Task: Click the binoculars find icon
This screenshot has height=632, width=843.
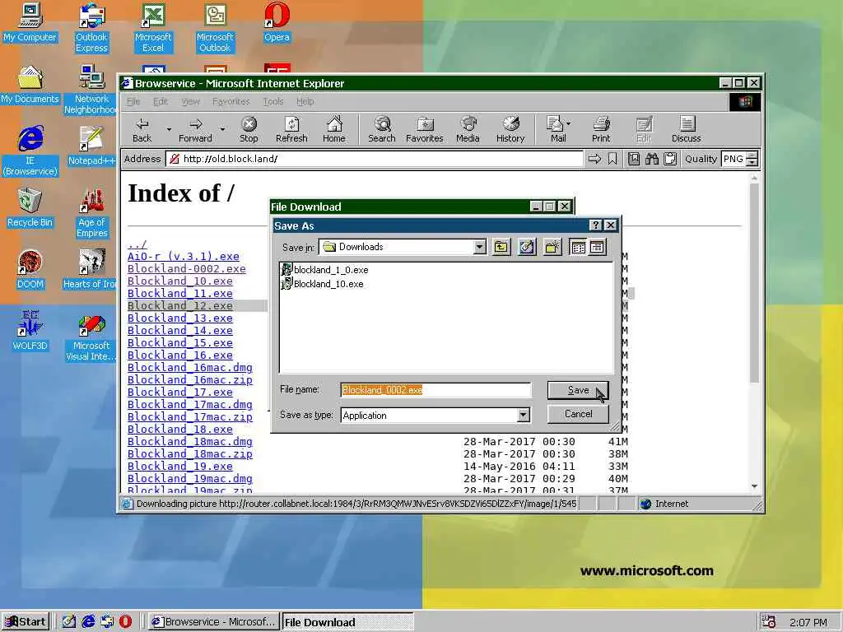Action: tap(652, 159)
